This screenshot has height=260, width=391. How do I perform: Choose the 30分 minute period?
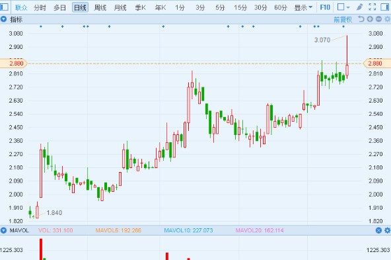[x=260, y=7]
